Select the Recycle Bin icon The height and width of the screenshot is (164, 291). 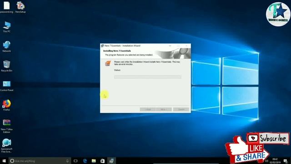click(x=7, y=66)
